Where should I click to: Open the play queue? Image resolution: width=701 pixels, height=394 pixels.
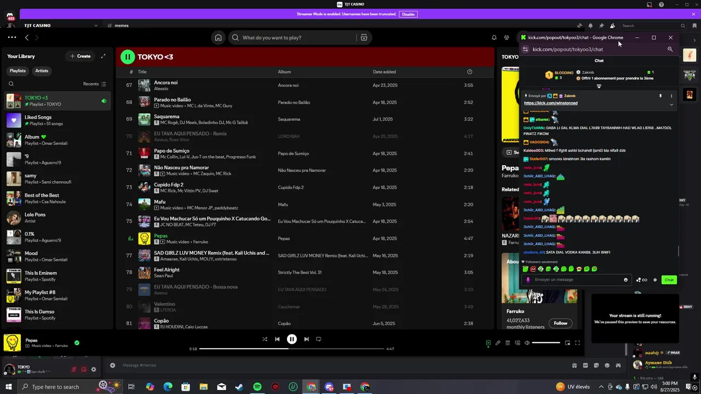[508, 343]
